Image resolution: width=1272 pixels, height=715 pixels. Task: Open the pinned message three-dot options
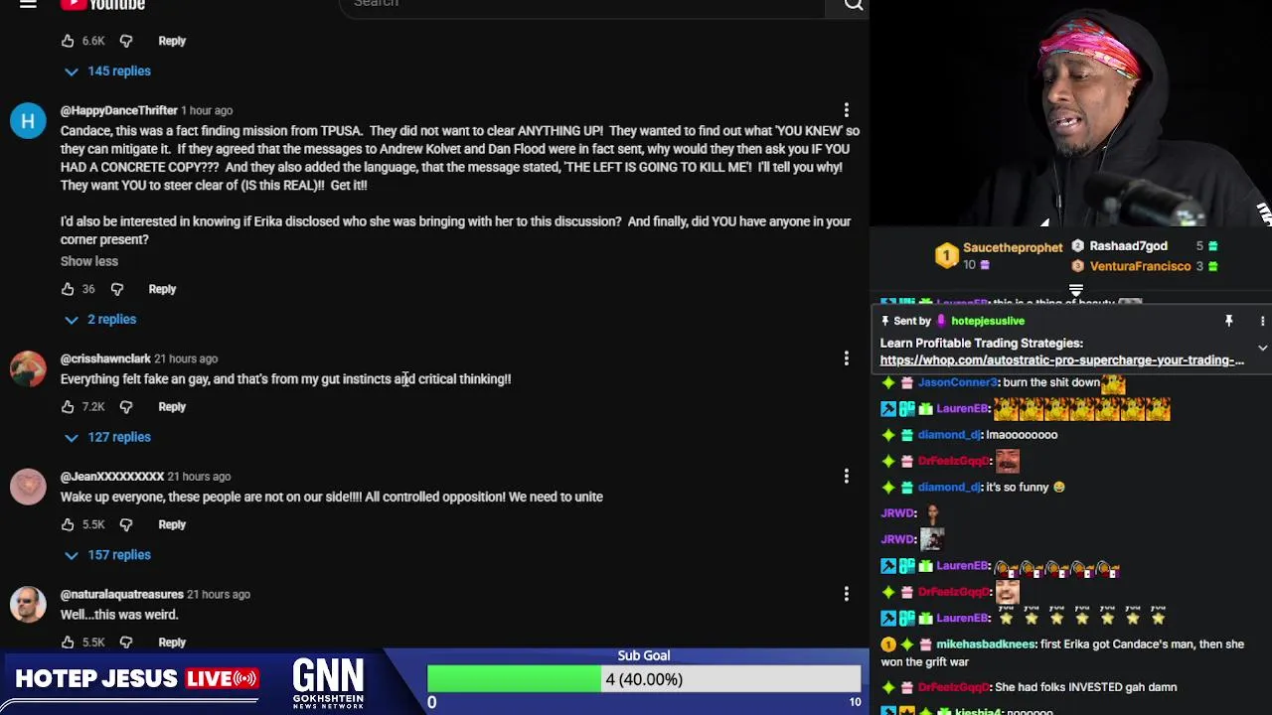click(1262, 321)
